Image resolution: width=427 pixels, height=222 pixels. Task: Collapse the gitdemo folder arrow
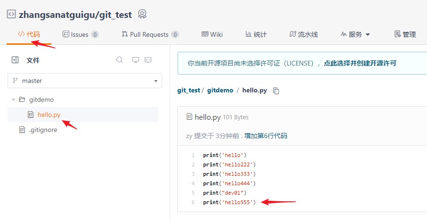13,100
